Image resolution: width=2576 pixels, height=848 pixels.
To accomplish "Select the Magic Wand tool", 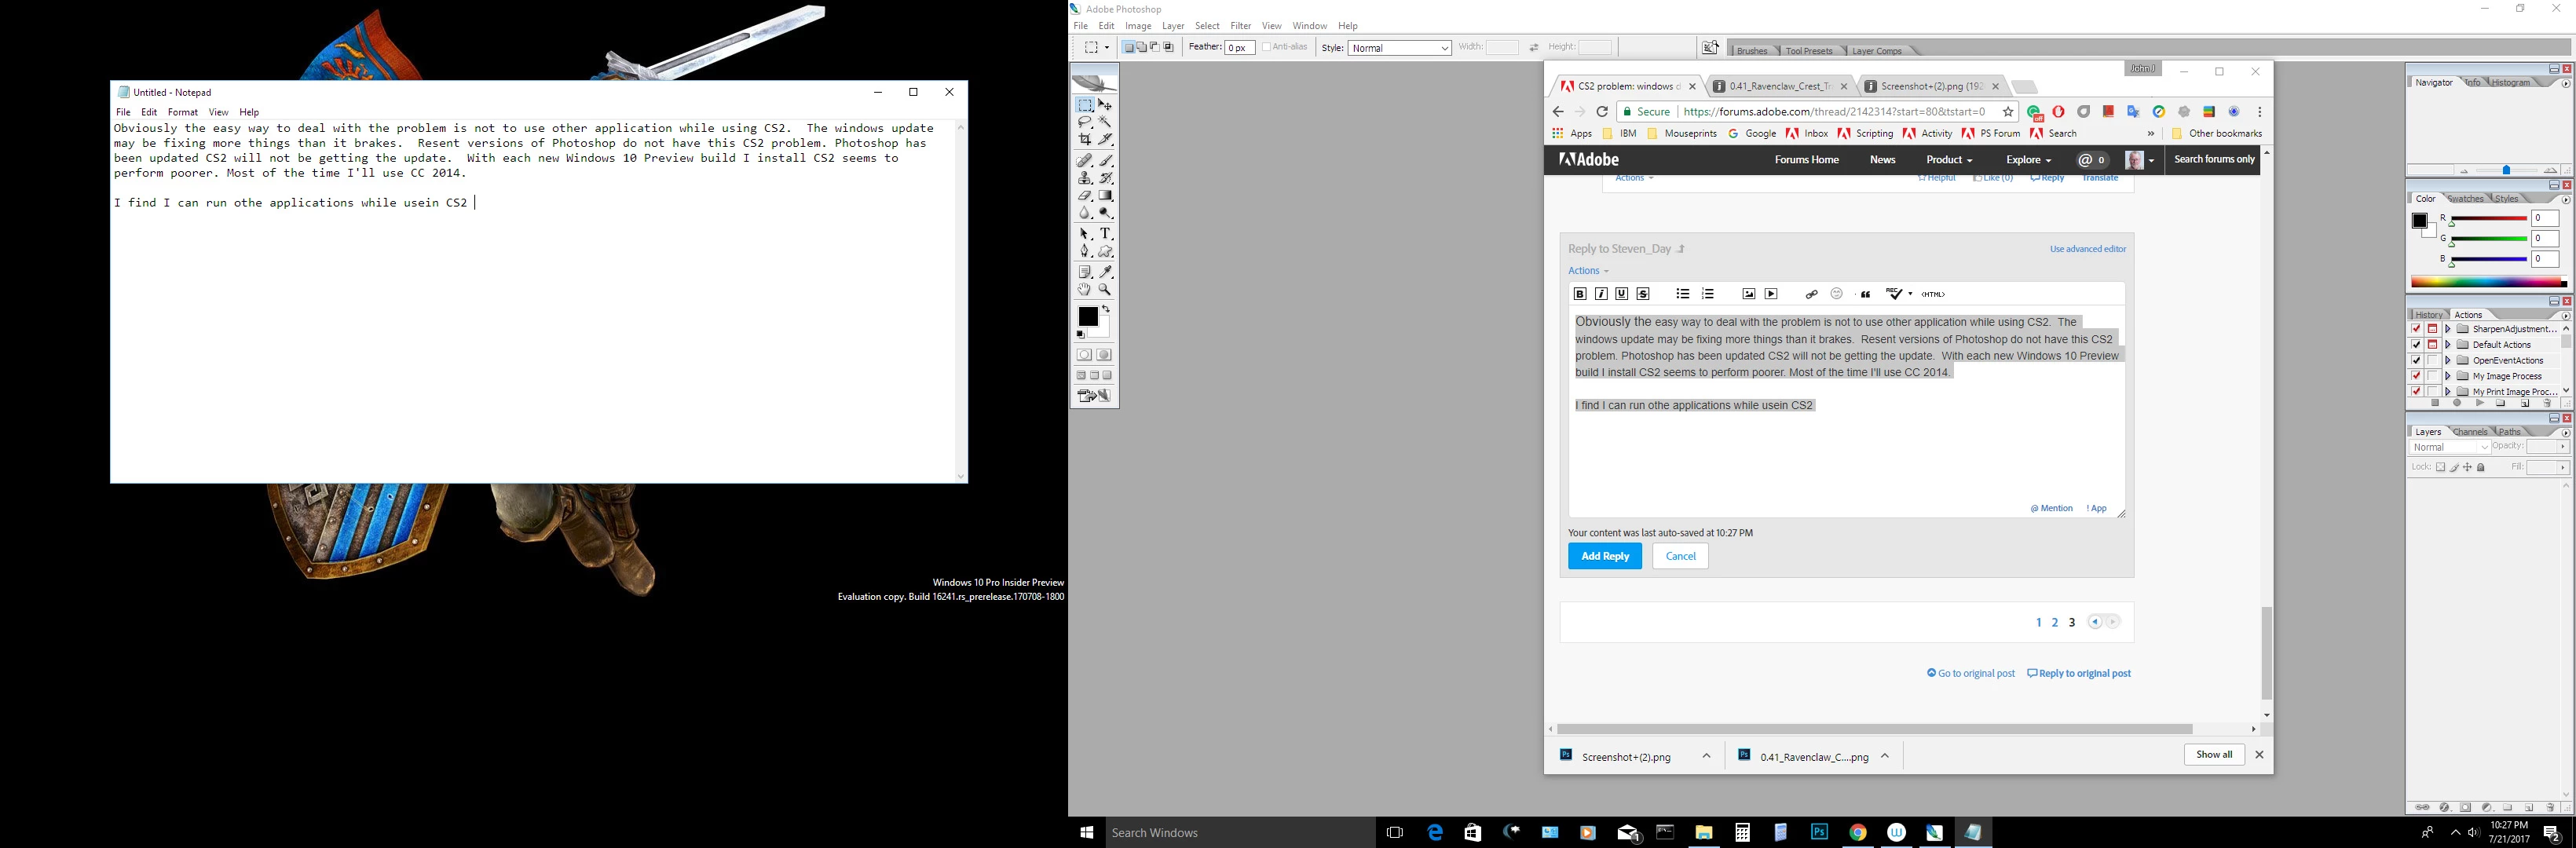I will tap(1105, 122).
